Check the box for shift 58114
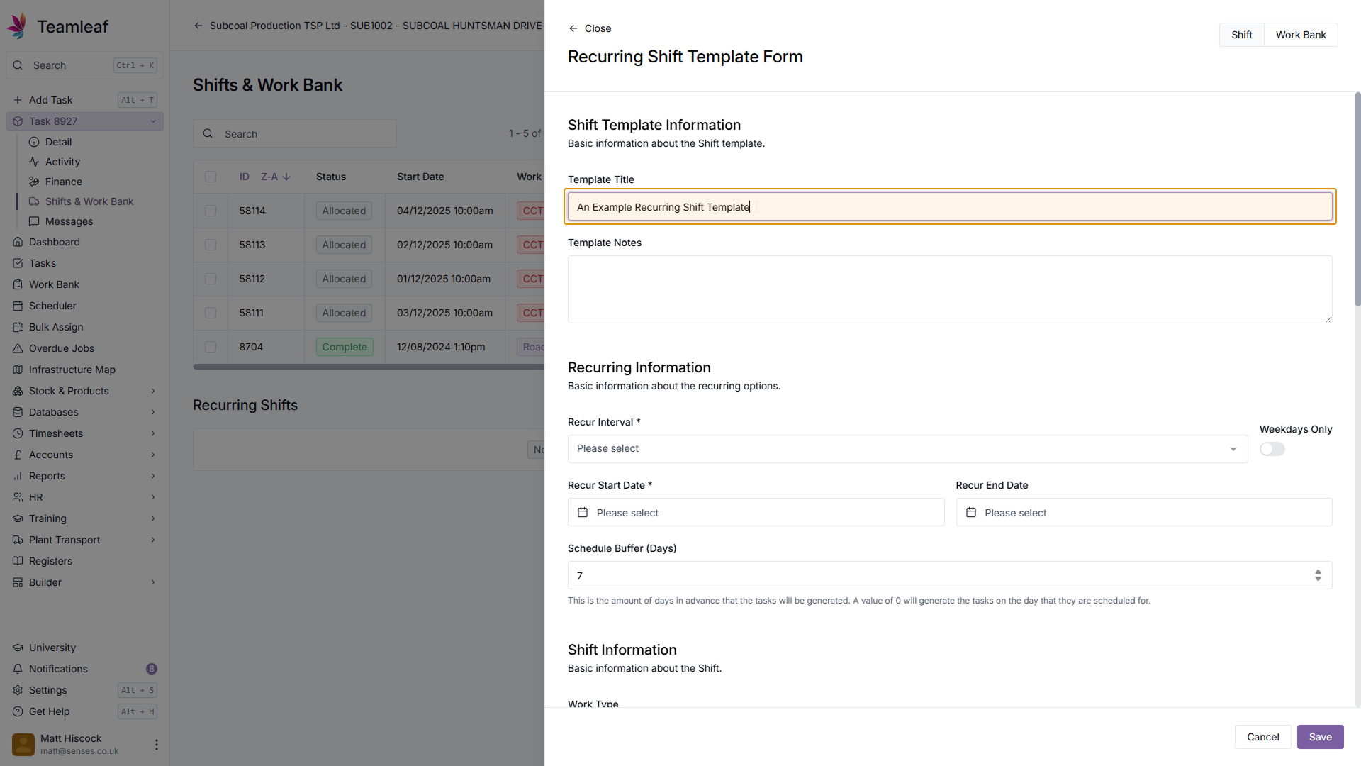This screenshot has width=1361, height=766. (211, 211)
